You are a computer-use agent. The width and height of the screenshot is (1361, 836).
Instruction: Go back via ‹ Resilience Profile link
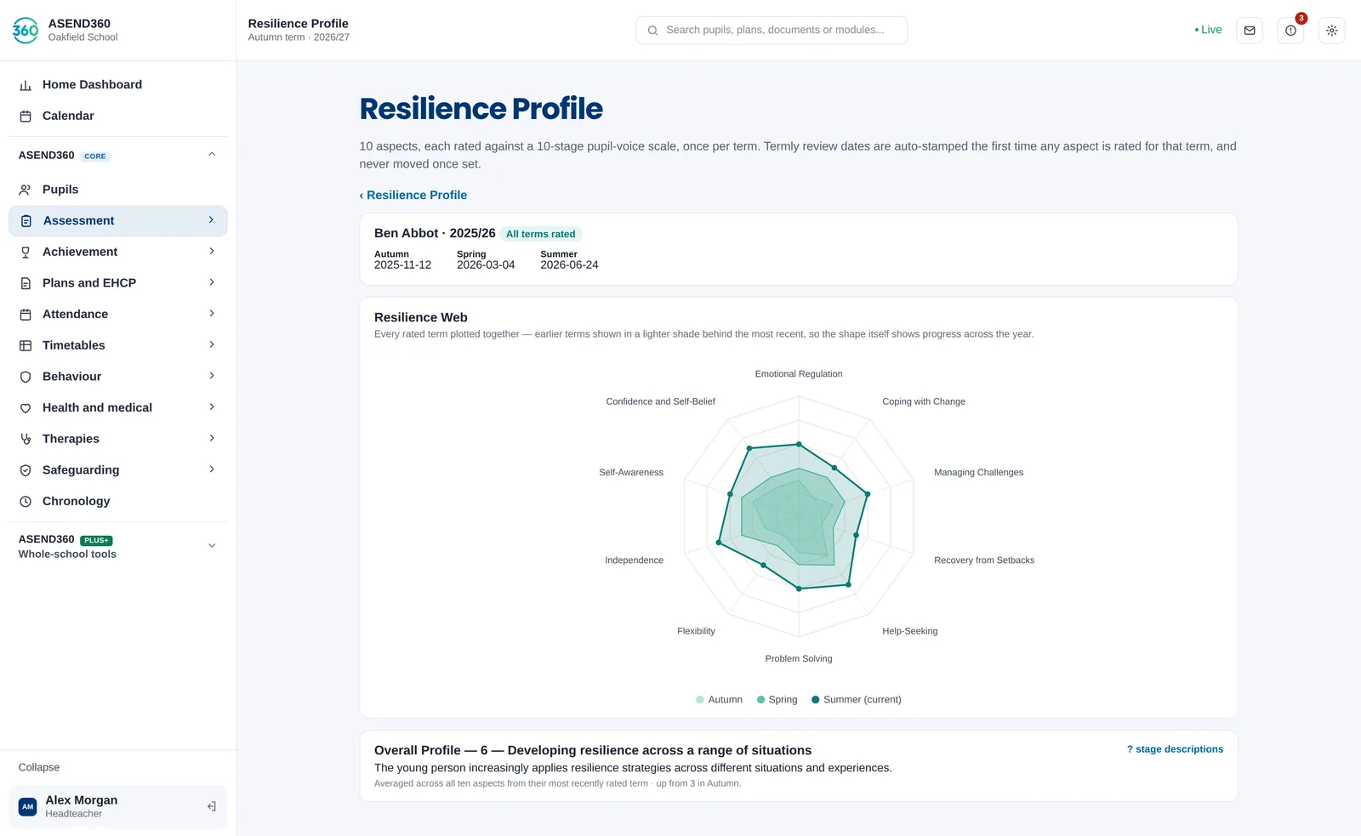[413, 196]
